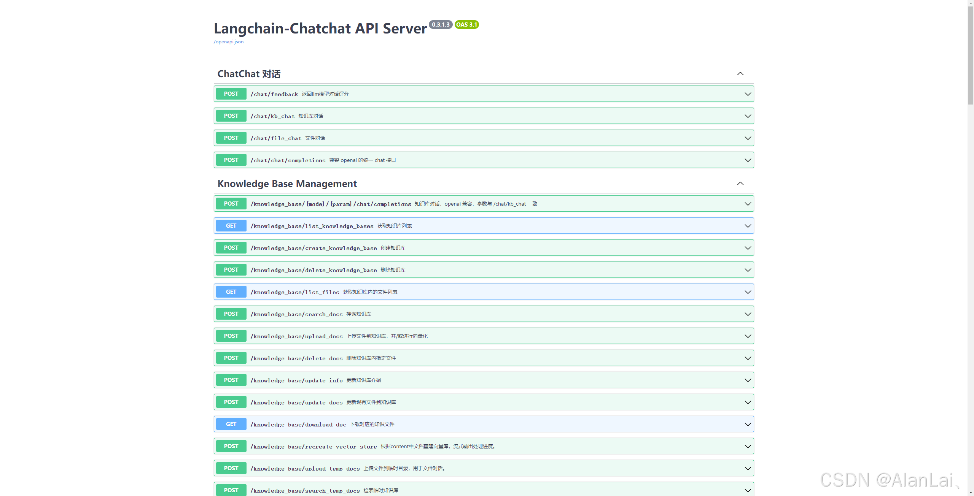Image resolution: width=974 pixels, height=496 pixels.
Task: Collapse the ChatChat 对话 section
Action: [x=740, y=73]
